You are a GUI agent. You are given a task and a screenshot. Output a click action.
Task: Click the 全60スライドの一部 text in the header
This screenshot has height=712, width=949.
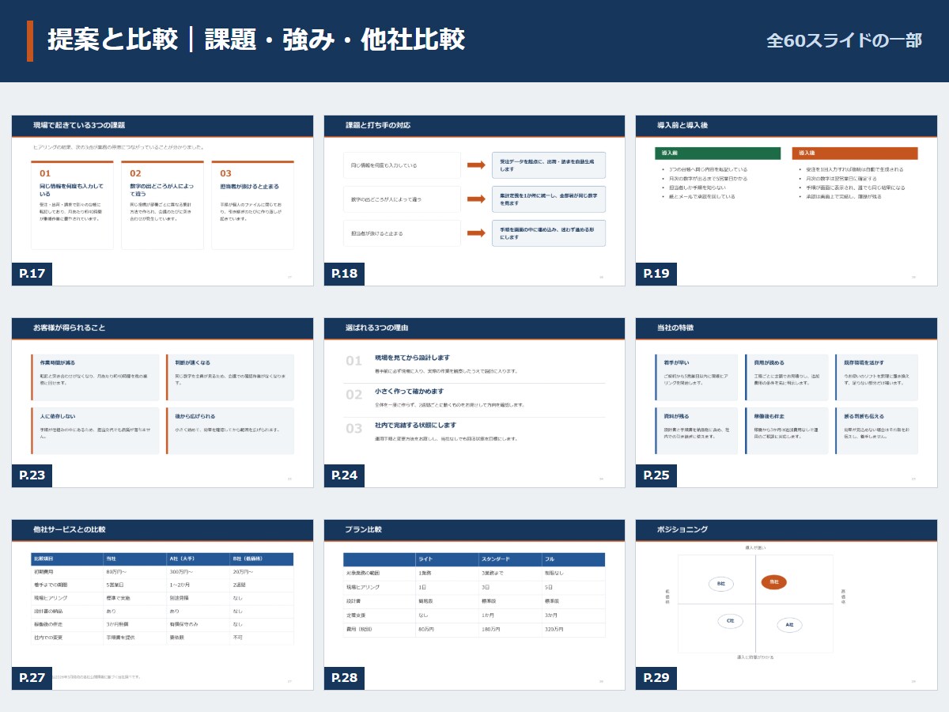point(844,40)
